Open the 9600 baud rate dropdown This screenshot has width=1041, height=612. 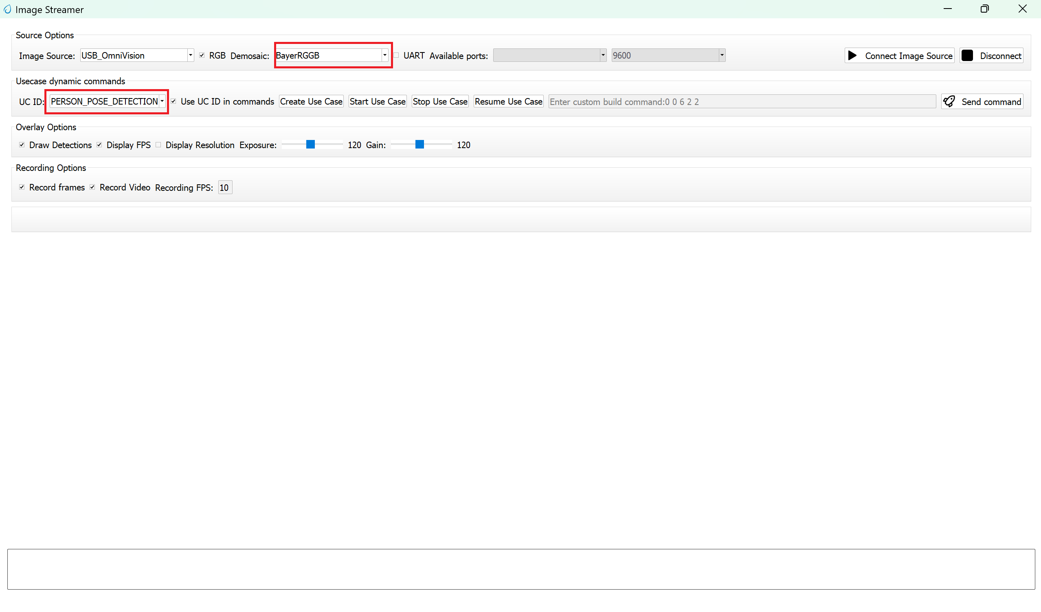(722, 55)
